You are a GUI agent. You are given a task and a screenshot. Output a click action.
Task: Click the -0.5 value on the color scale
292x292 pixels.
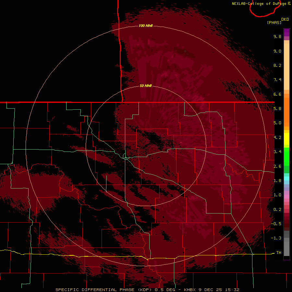click(276, 224)
